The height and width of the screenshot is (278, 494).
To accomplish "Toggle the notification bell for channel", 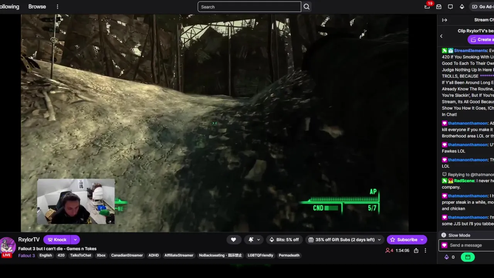I will [251, 240].
